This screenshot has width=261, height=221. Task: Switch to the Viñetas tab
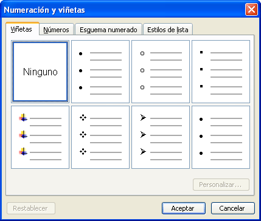[x=23, y=29]
